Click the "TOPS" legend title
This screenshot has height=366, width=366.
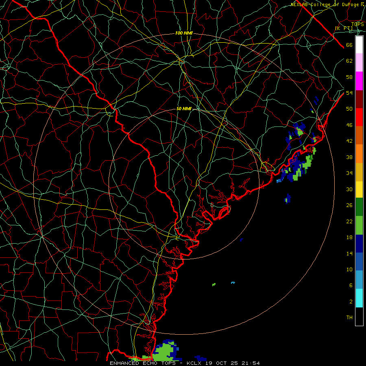[x=357, y=24]
